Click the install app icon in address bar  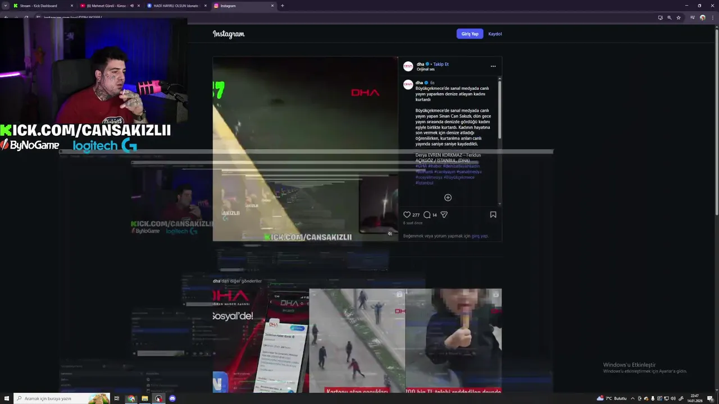(x=660, y=17)
